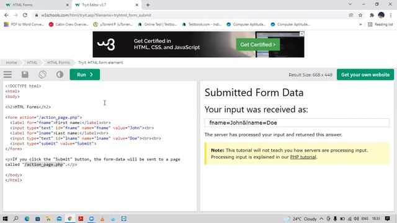Click Get your own website button

pyautogui.click(x=365, y=74)
